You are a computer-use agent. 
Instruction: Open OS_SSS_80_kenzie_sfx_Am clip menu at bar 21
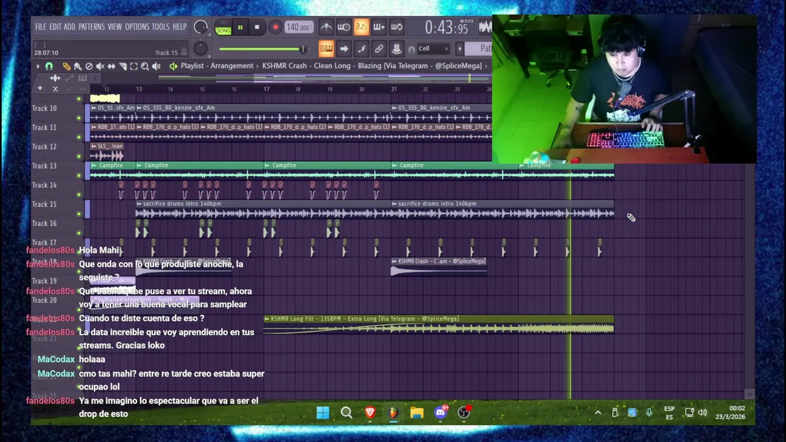(394, 108)
